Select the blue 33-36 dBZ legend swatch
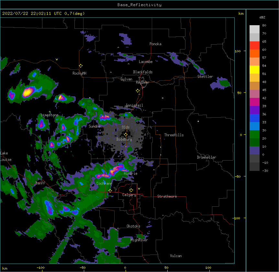 [254, 118]
